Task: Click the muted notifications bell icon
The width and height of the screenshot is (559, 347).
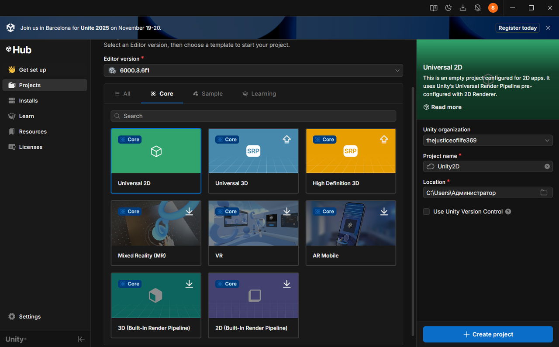Action: point(477,8)
